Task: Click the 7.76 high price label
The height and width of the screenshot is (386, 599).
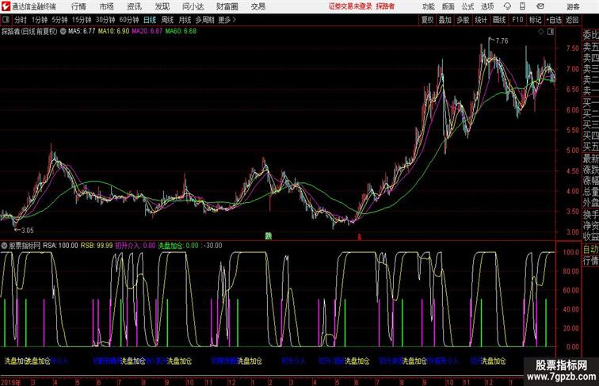Action: [502, 41]
